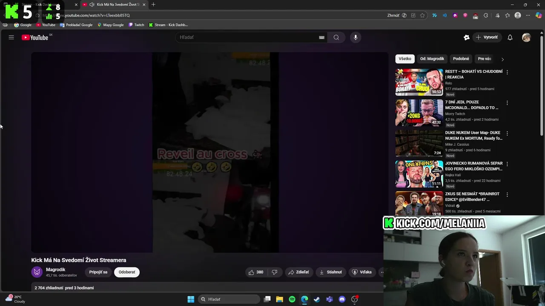This screenshot has width=545, height=306.
Task: Click the Zdieľať share button
Action: click(298, 272)
